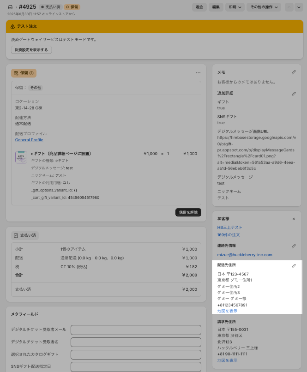Expand その他の操作 dropdown menu
This screenshot has width=307, height=372.
click(x=264, y=7)
